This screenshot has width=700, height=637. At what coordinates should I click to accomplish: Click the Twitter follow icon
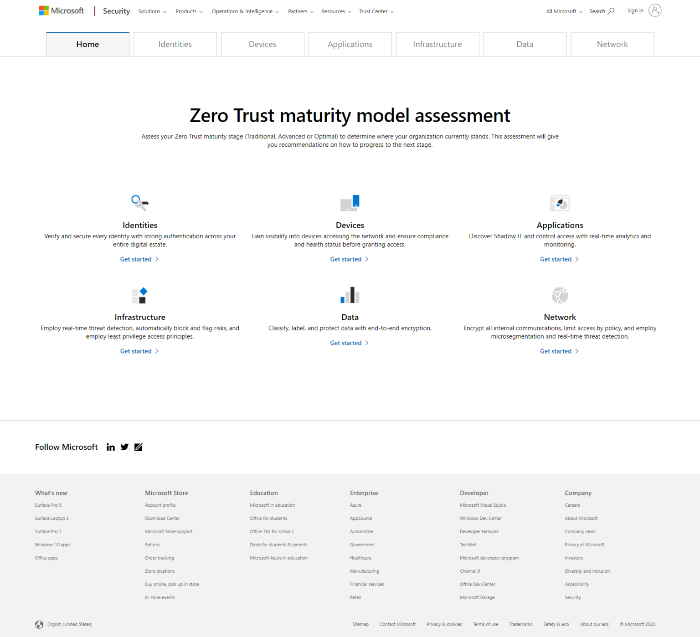coord(124,447)
